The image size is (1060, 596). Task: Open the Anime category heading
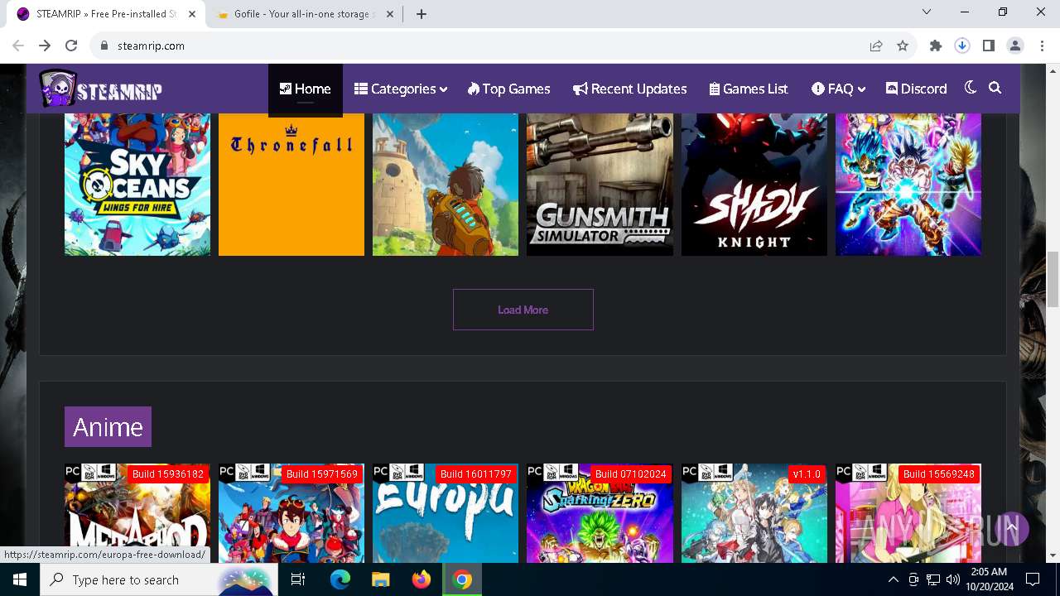[108, 427]
